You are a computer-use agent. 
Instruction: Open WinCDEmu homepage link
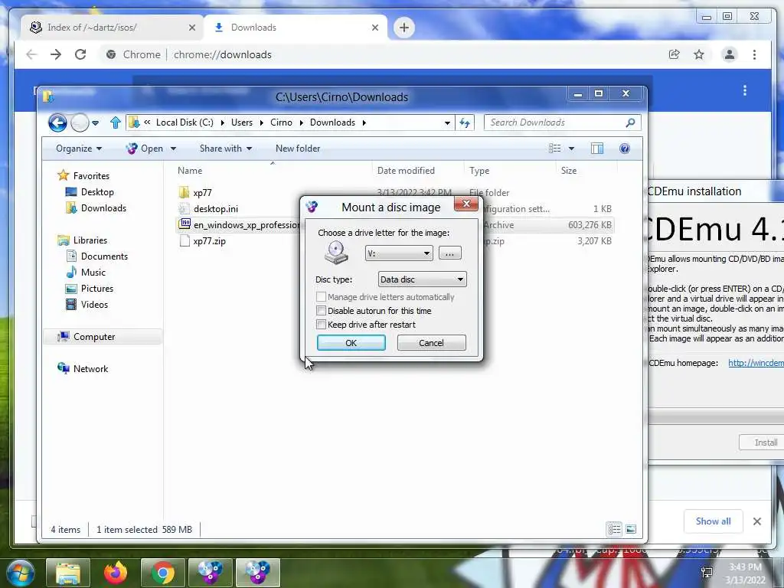(756, 363)
